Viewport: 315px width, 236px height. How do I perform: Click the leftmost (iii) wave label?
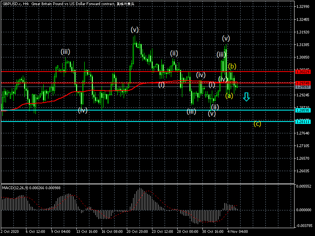coord(65,52)
